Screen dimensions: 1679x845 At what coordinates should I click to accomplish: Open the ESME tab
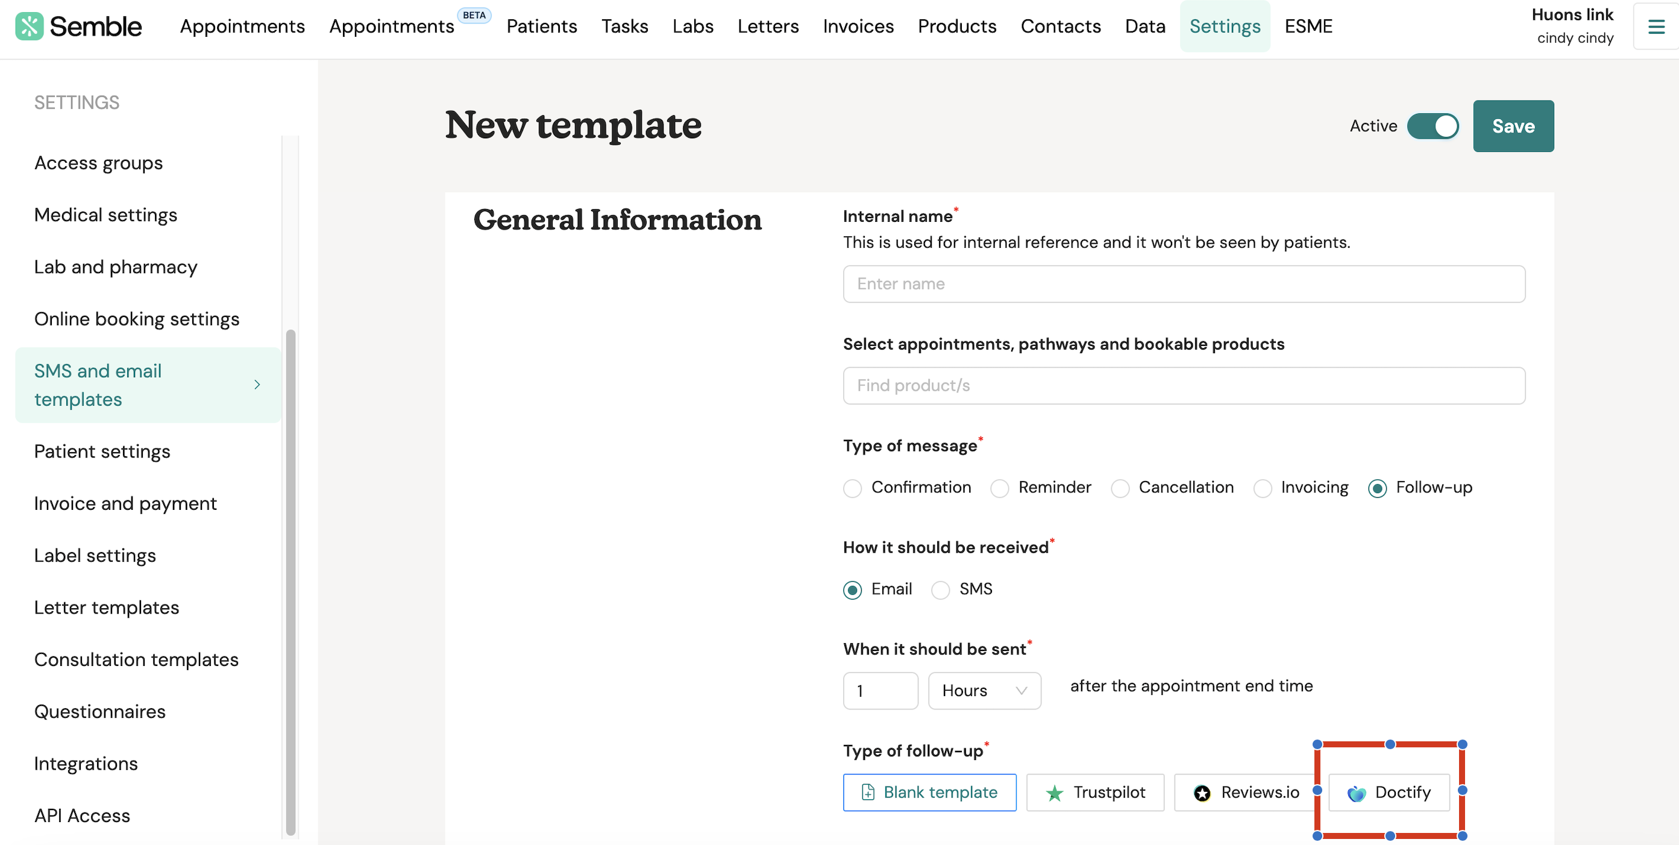tap(1308, 26)
